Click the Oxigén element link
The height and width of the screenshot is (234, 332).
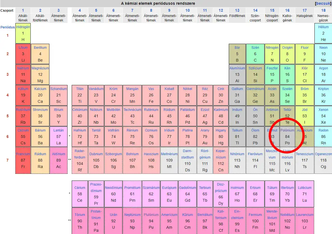[x=287, y=48]
